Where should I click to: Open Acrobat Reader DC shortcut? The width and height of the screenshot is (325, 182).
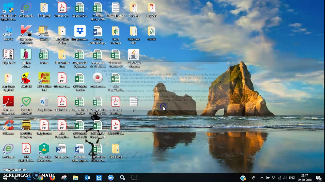pos(8,105)
